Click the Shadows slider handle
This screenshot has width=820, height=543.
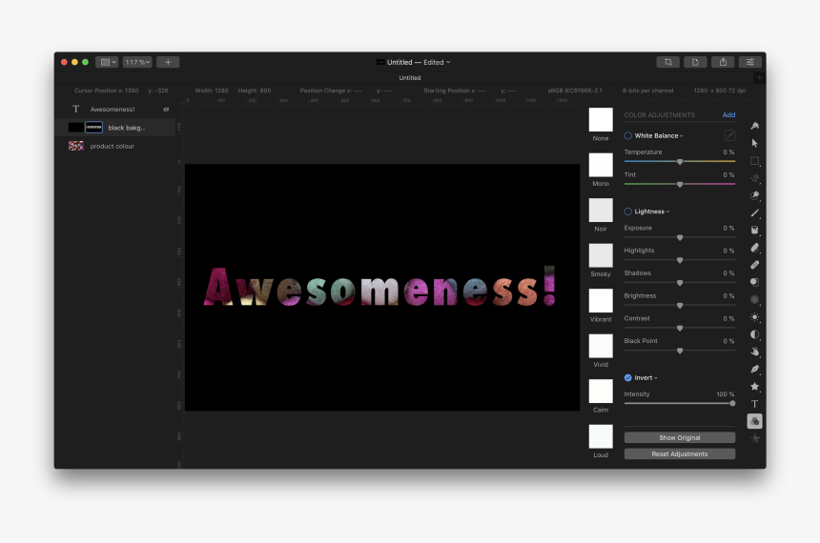(680, 283)
